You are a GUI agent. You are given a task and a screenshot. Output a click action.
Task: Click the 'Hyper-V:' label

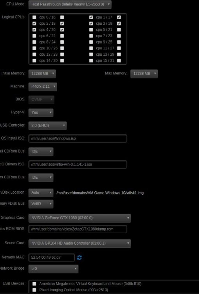pyautogui.click(x=18, y=113)
